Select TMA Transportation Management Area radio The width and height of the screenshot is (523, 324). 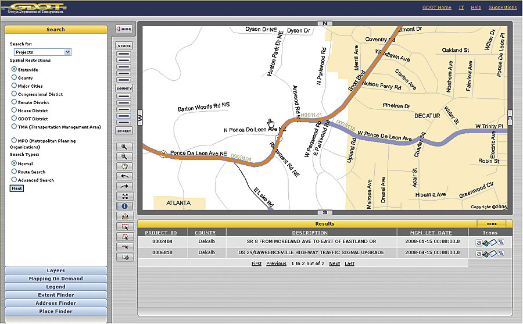[x=14, y=126]
